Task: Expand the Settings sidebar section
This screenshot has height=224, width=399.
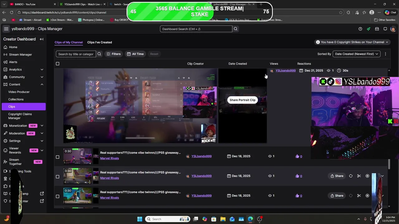Action: (x=42, y=141)
